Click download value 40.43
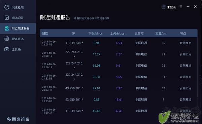 click(97, 111)
